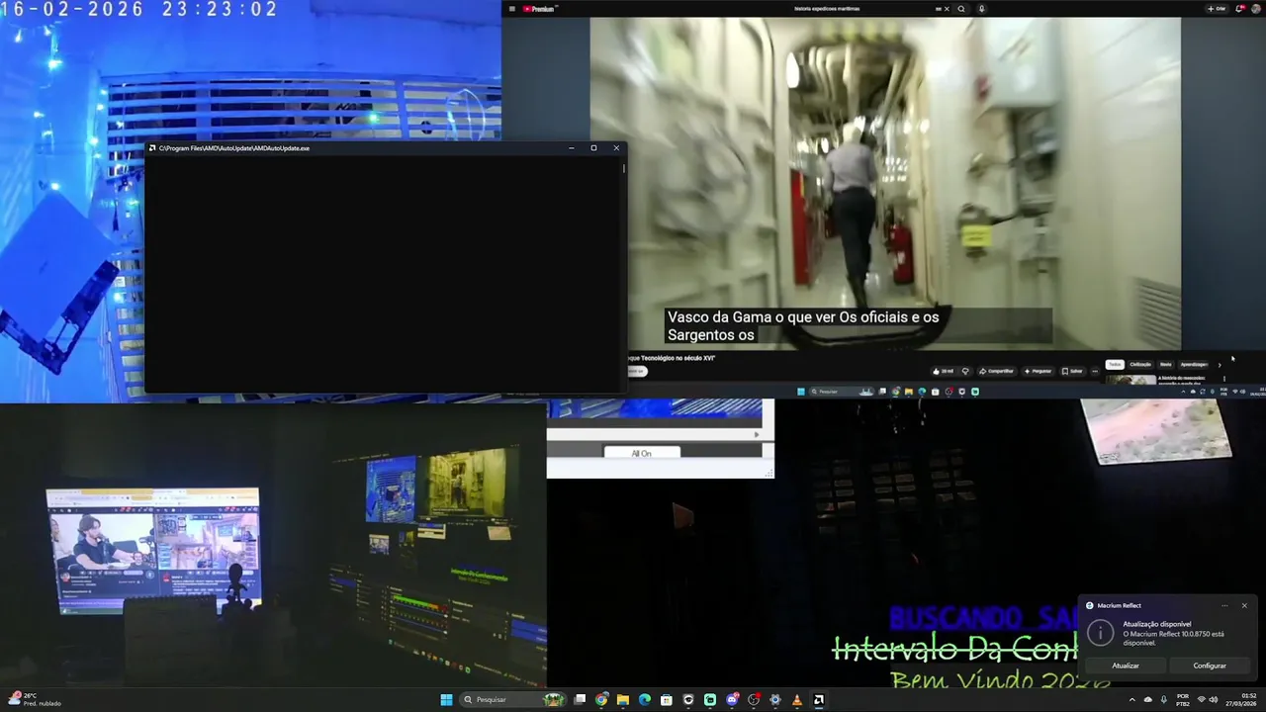Image resolution: width=1266 pixels, height=712 pixels.
Task: Click the taskbar Pesquisar search box
Action: coord(512,700)
